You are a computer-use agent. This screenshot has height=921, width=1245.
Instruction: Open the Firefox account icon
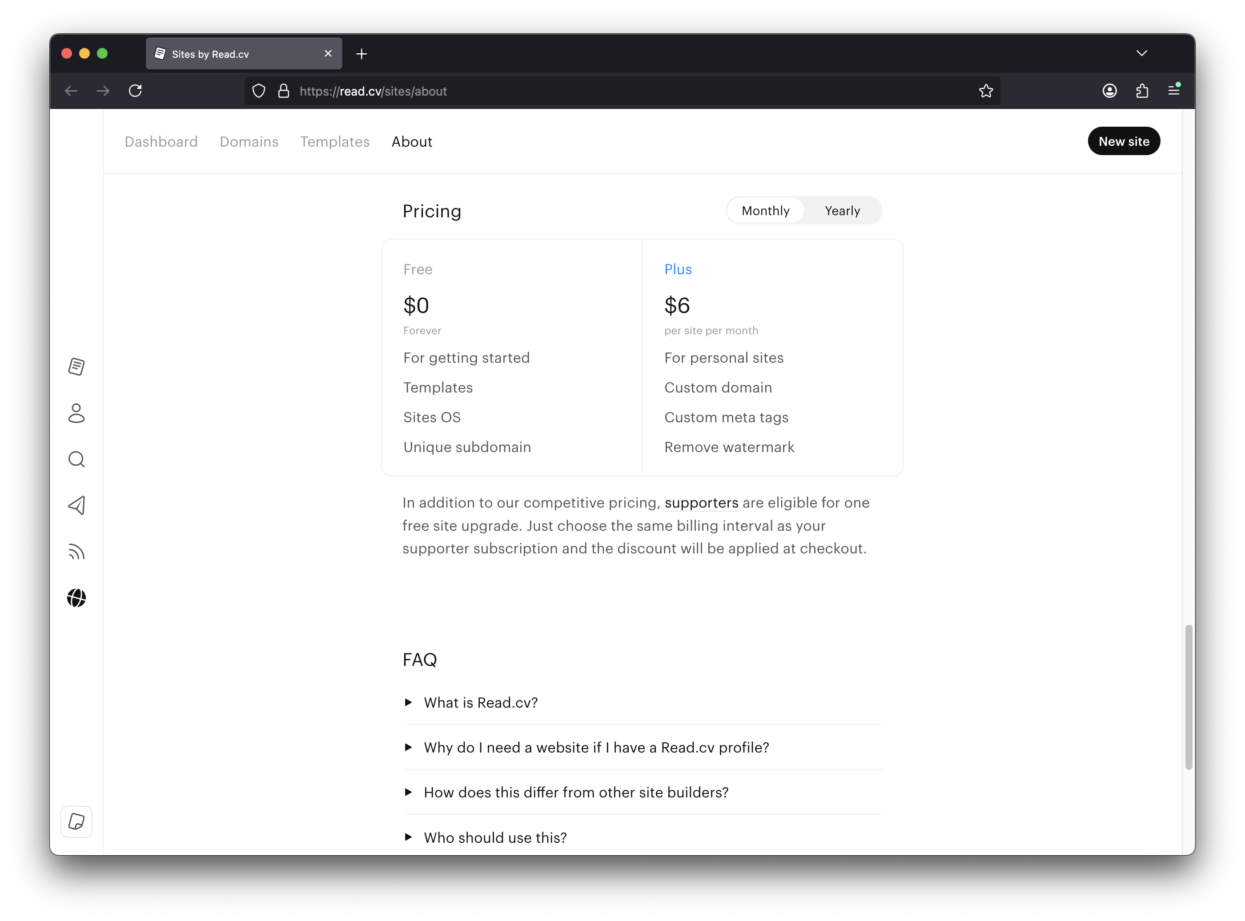click(x=1109, y=91)
